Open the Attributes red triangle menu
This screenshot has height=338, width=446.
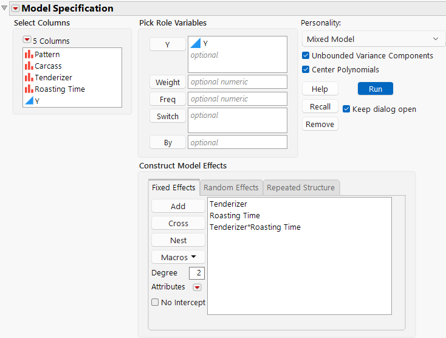point(197,287)
